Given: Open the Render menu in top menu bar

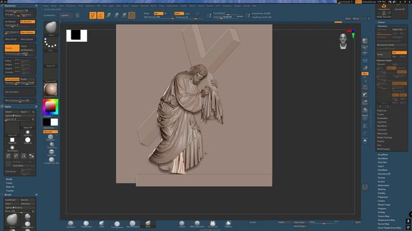Looking at the screenshot, I should (183, 6).
